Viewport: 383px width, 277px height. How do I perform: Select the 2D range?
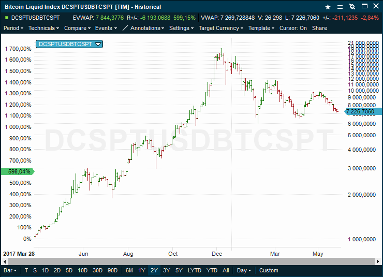click(57, 270)
